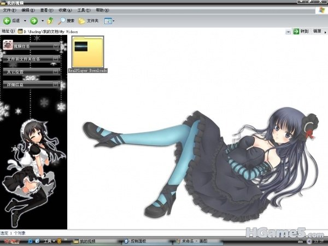The width and height of the screenshot is (328, 246).
Task: Expand the quick launch overflow chevron
Action: (66, 240)
